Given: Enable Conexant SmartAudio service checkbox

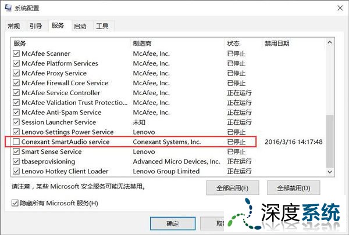Looking at the screenshot, I should pos(16,142).
